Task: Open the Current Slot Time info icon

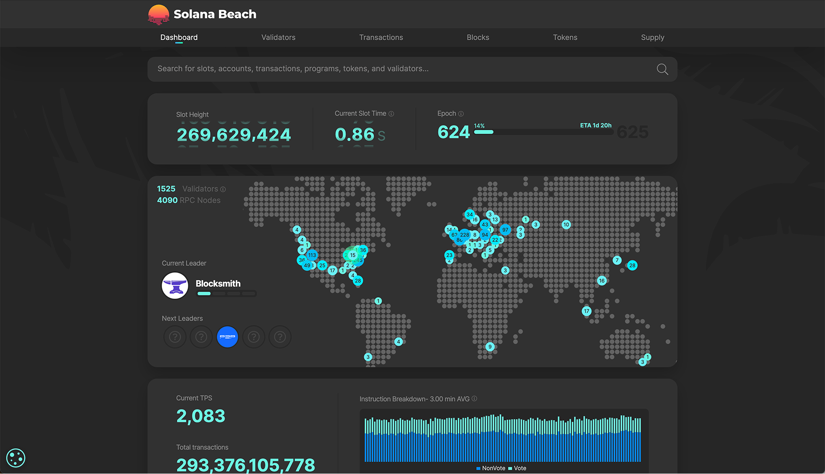Action: pyautogui.click(x=391, y=114)
